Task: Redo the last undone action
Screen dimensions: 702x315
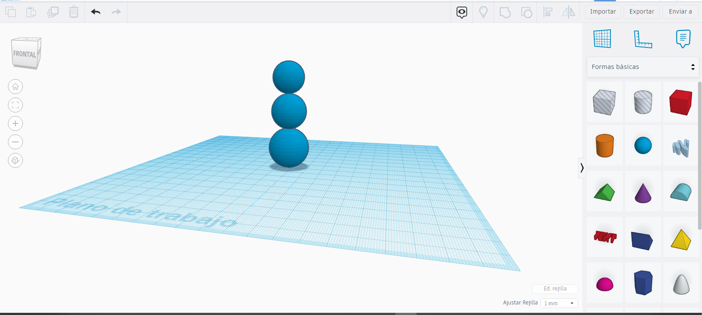Action: 116,12
